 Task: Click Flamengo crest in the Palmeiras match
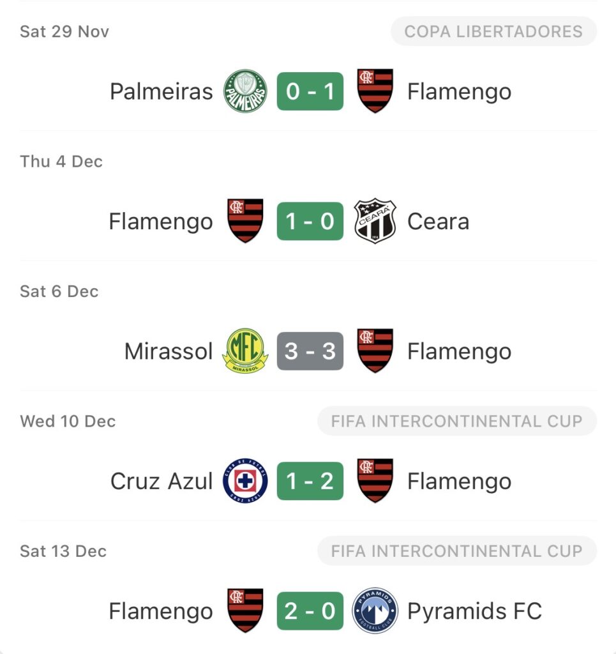[x=375, y=91]
